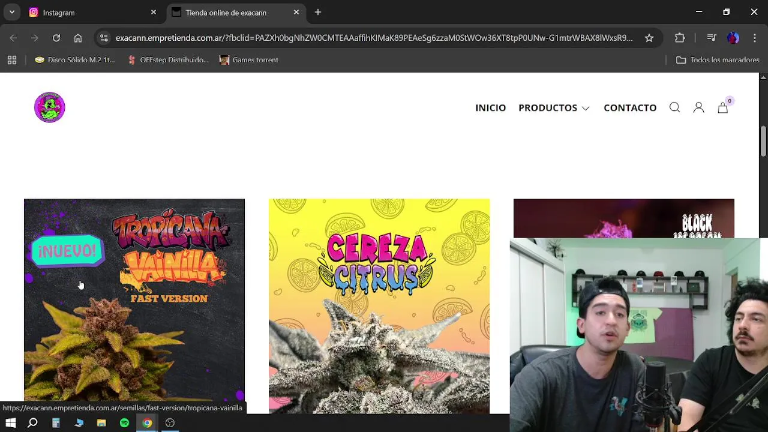Open the OFFstep Distribuido bookmark
Screen dimensions: 768x432
[169, 60]
